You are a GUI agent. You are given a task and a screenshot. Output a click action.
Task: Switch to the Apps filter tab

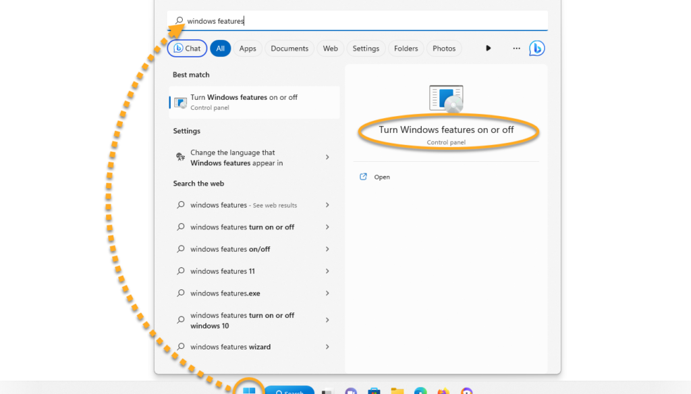[x=248, y=49]
